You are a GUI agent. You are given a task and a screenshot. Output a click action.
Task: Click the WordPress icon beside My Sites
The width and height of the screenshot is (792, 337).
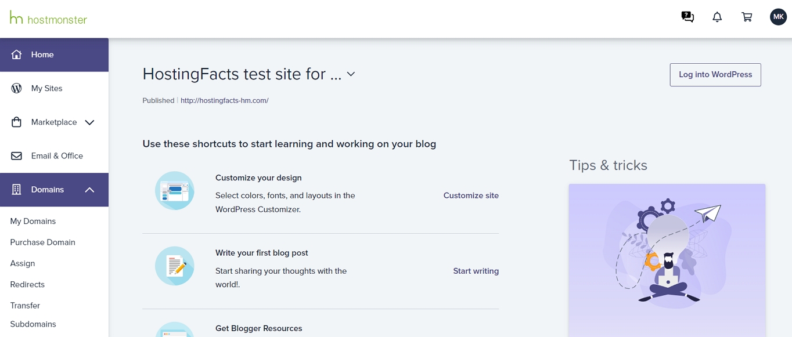click(16, 88)
